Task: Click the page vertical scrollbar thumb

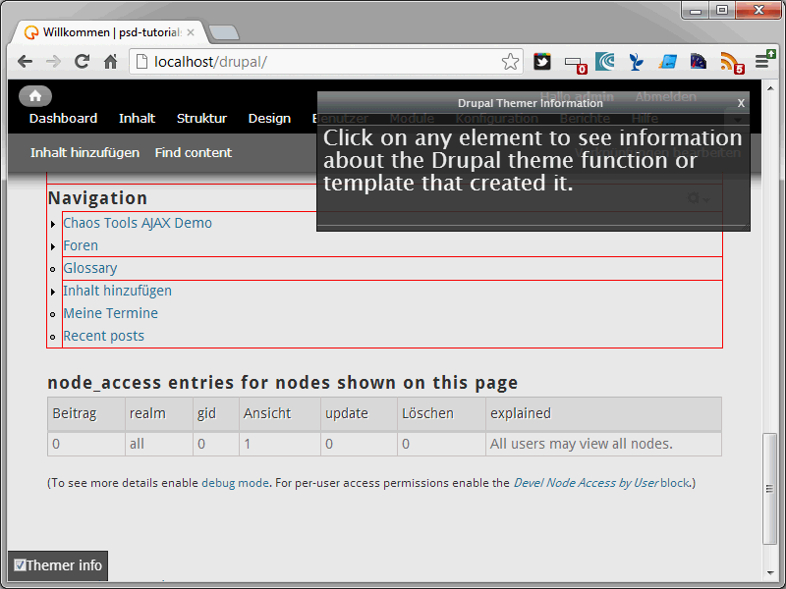Action: 769,489
